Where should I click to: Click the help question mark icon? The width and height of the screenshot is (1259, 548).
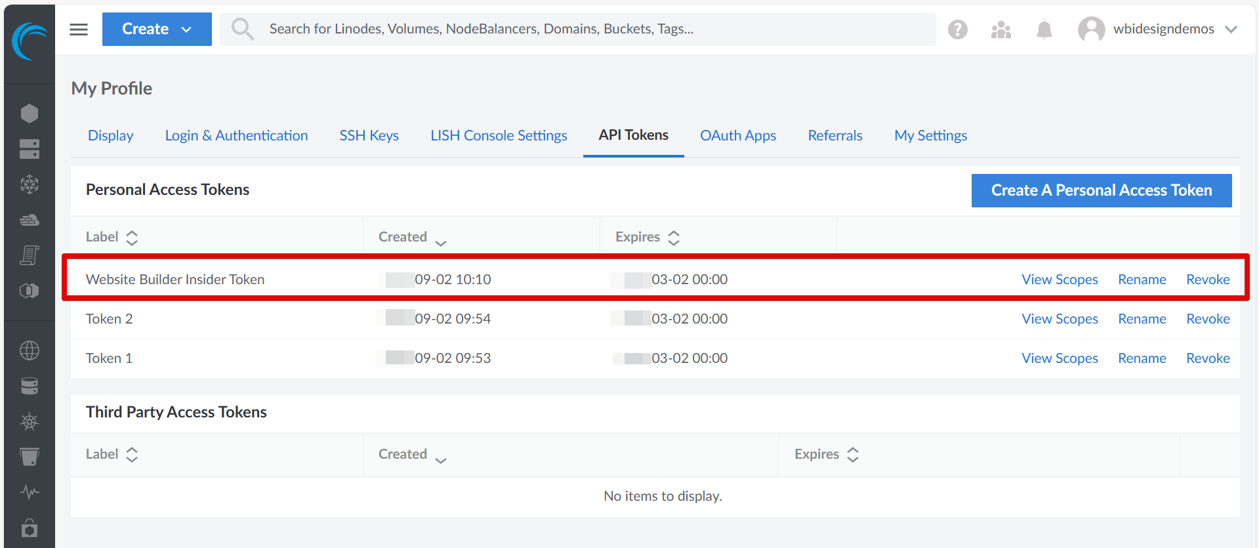point(957,30)
